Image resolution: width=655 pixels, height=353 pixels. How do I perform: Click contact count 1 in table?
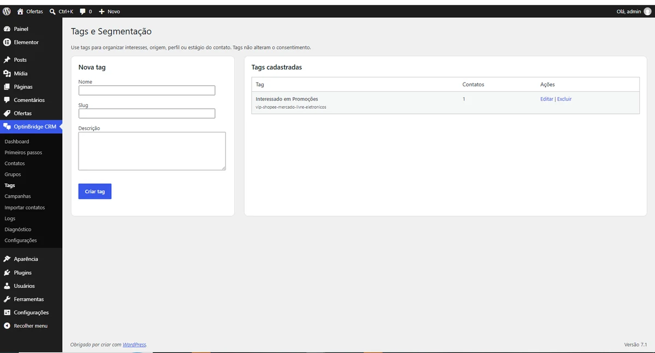click(464, 99)
